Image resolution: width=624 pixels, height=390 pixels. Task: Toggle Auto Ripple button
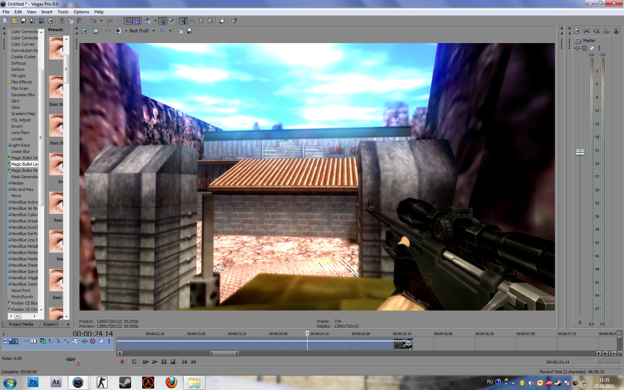coord(147,21)
